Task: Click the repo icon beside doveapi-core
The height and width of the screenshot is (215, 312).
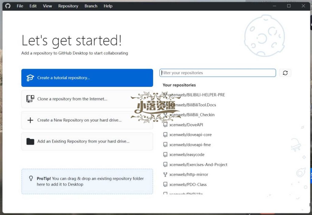Action: click(165, 135)
